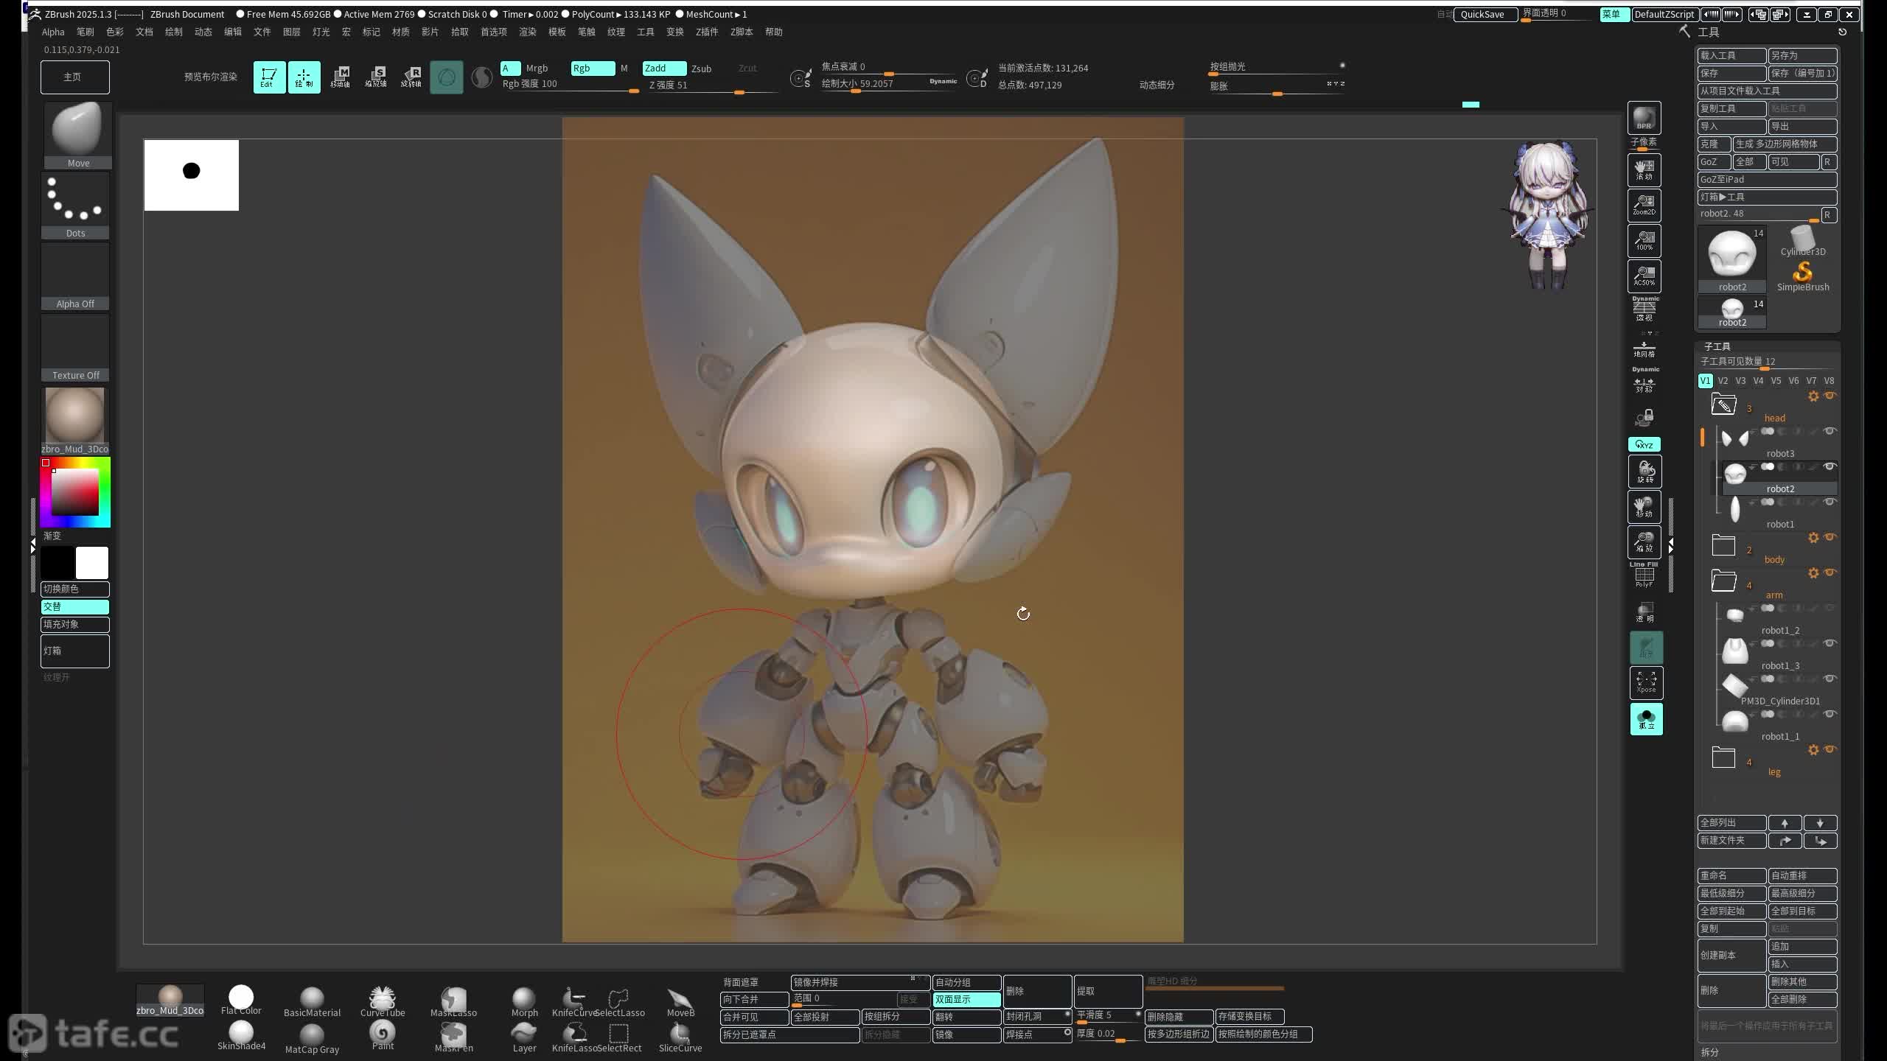
Task: Switch to Zsub mode
Action: click(701, 69)
